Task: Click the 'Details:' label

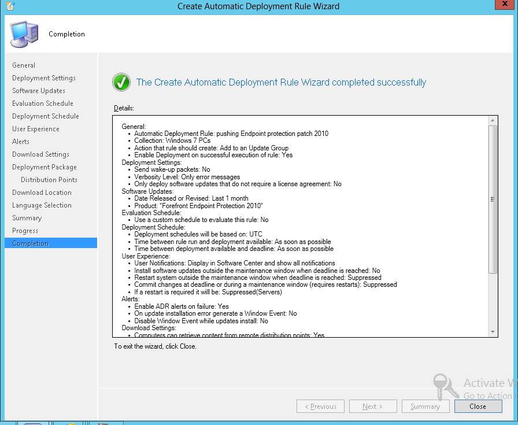Action: pyautogui.click(x=124, y=108)
